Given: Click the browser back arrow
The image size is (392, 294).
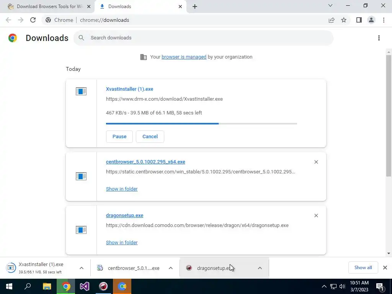Looking at the screenshot, I should 8,20.
